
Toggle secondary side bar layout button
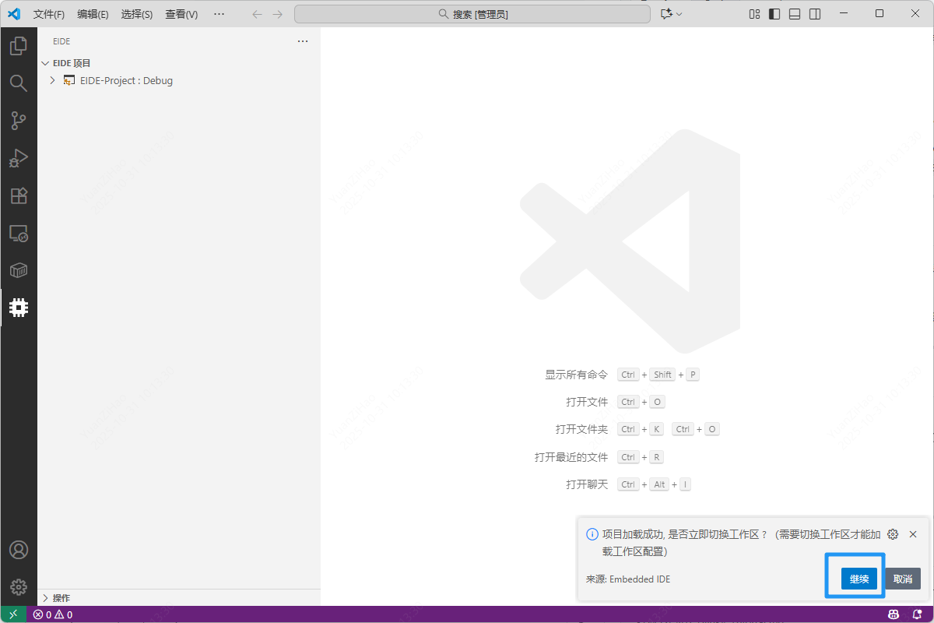815,14
